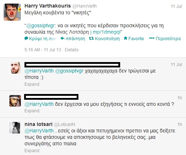The image size is (186, 155).
Task: Click the speech bubble icon beside Κρύψε τη συν
Action: 26,38
